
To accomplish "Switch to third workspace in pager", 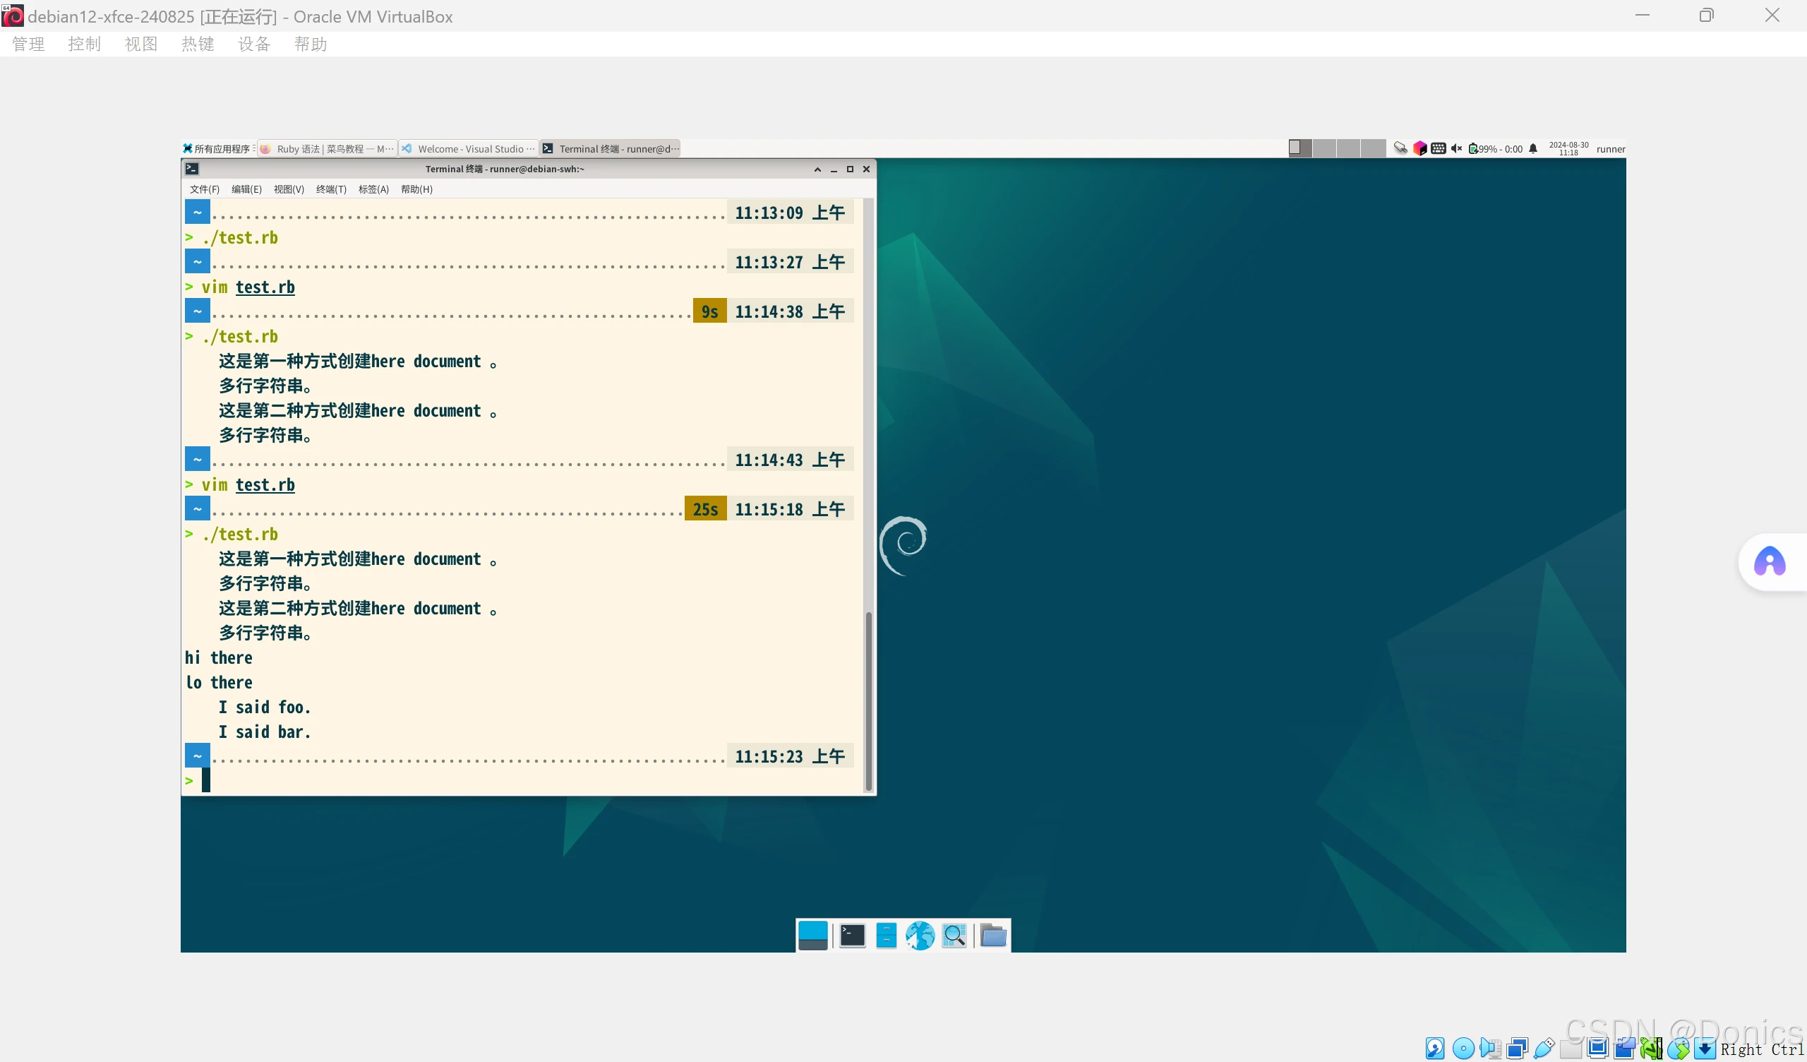I will click(1348, 148).
